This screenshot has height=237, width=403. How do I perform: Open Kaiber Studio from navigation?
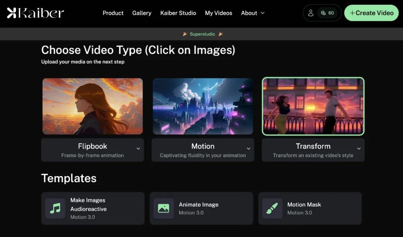click(178, 13)
